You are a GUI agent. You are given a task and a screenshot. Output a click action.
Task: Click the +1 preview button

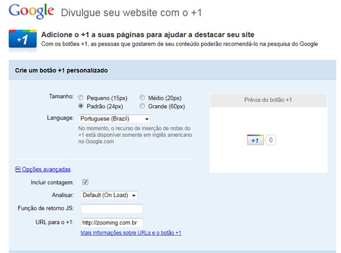pos(255,140)
